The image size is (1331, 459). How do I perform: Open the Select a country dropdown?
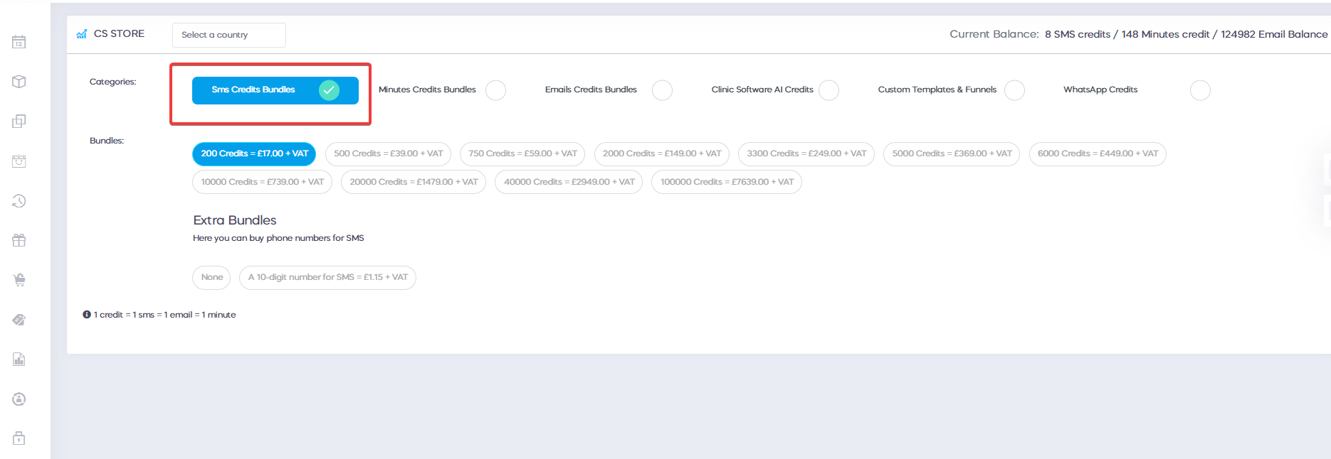[x=228, y=35]
